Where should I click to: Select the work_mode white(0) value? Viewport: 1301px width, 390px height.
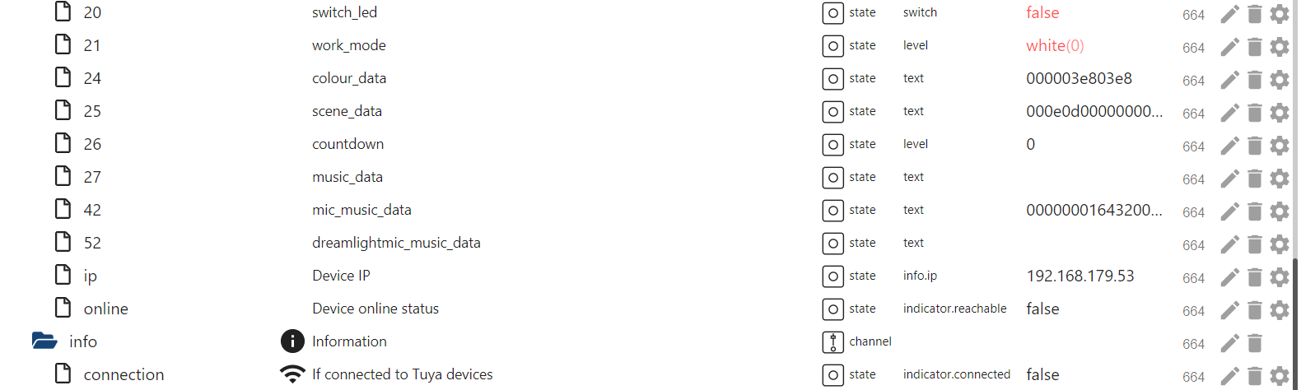pos(1055,46)
